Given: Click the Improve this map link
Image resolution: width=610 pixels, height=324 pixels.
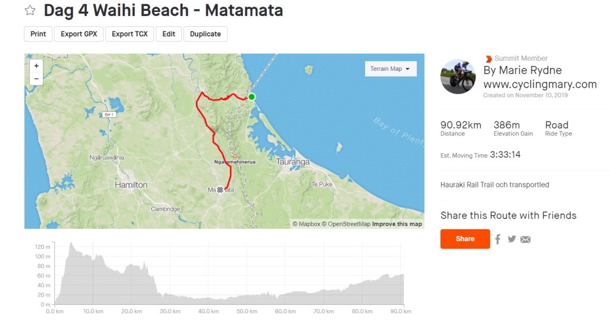Looking at the screenshot, I should [x=397, y=224].
